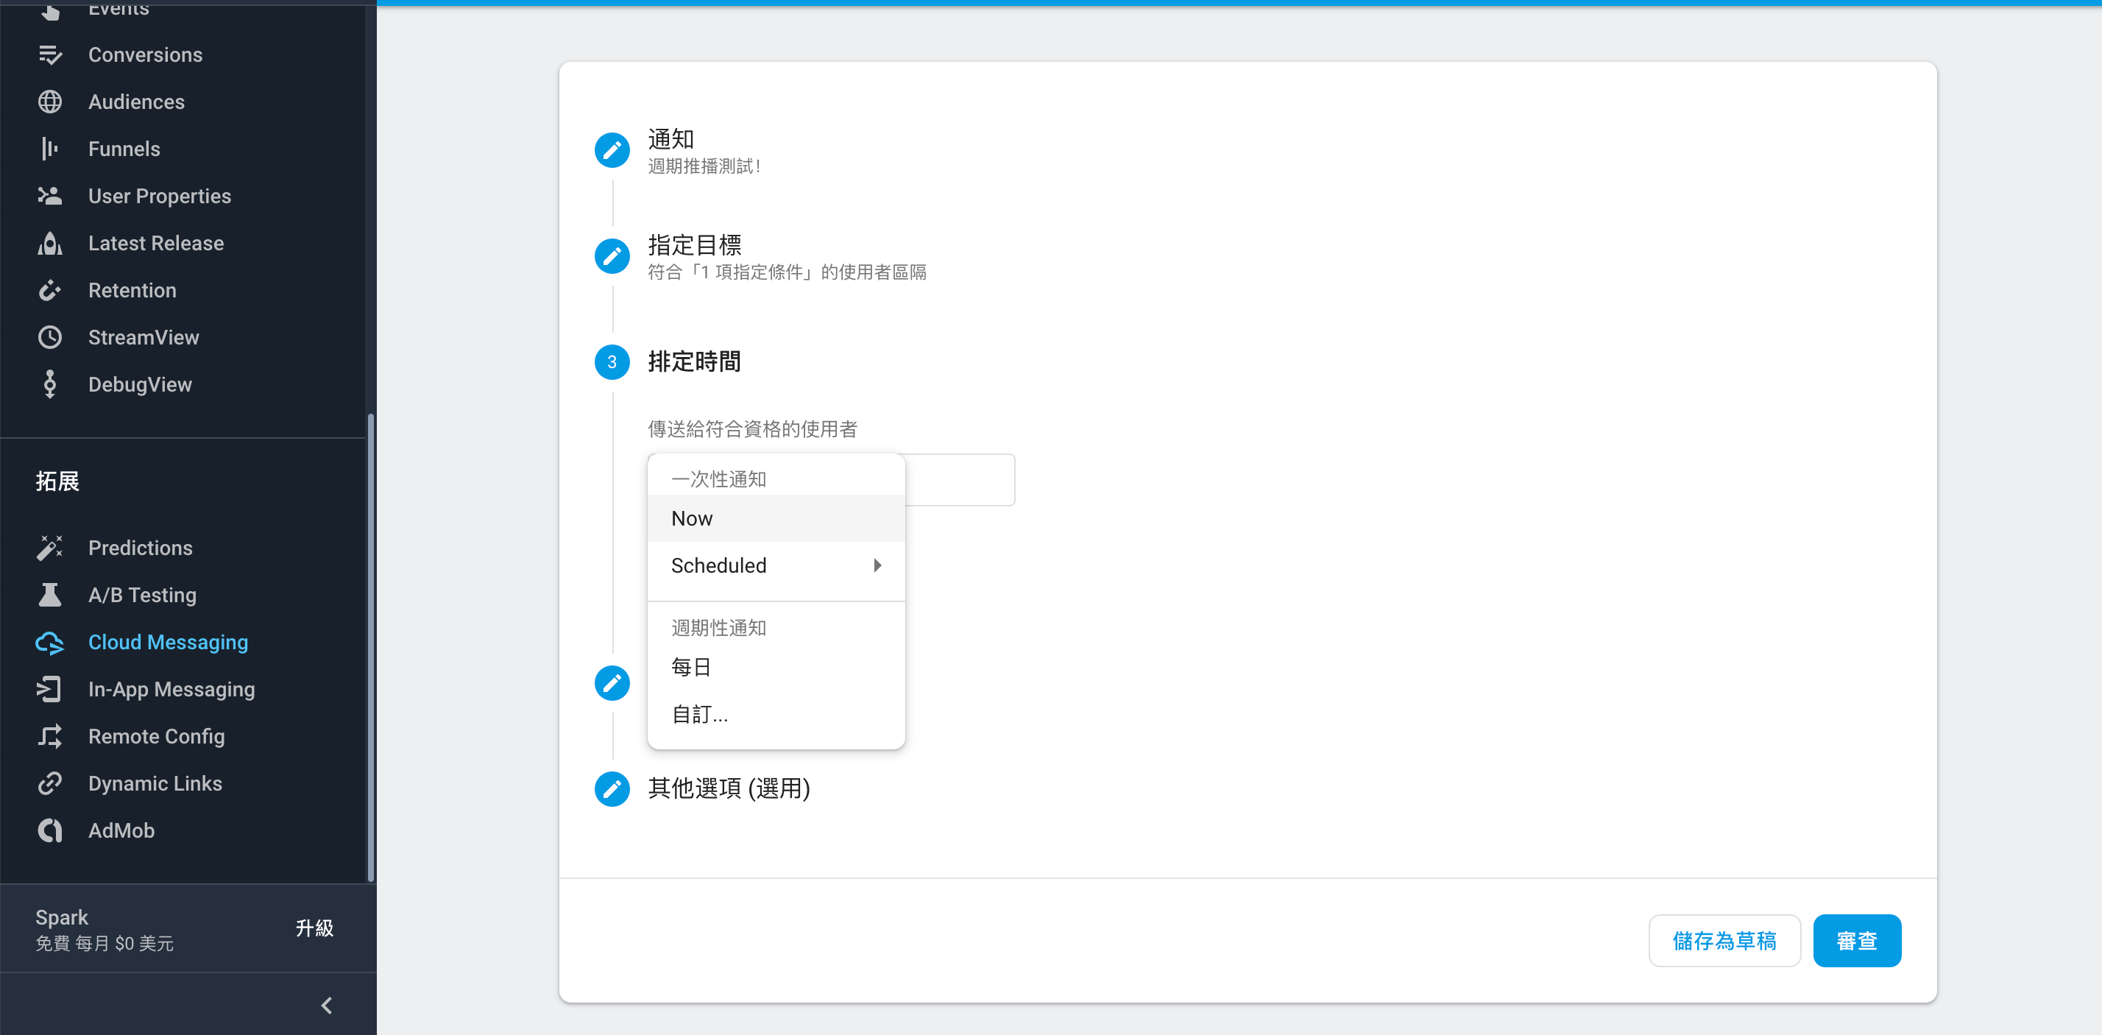2102x1035 pixels.
Task: Click the Dynamic Links chain icon
Action: (50, 783)
